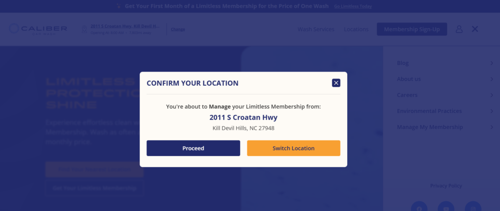This screenshot has height=211, width=500.
Task: Expand the About us chevron arrow
Action: coord(492,79)
